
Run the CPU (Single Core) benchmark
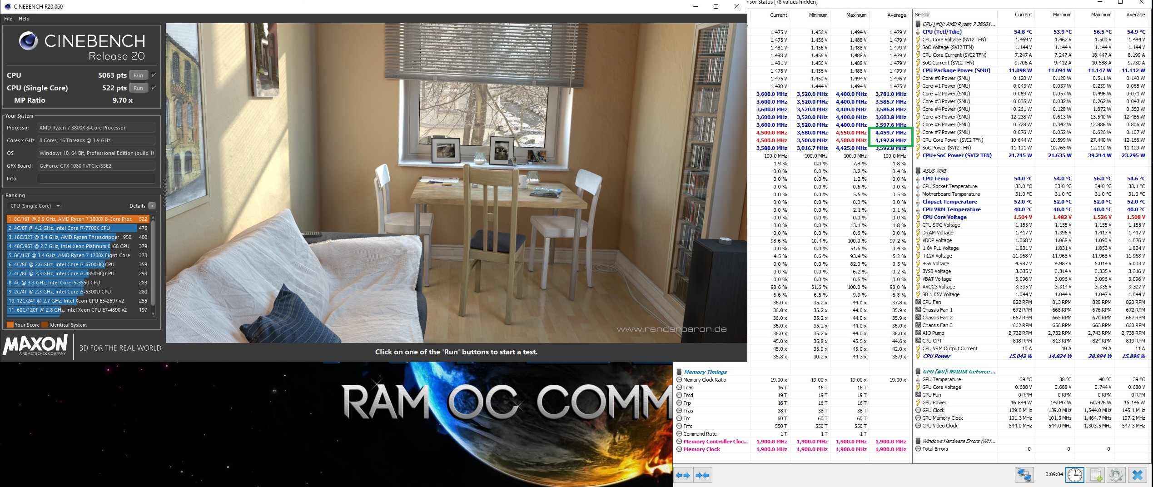click(139, 88)
